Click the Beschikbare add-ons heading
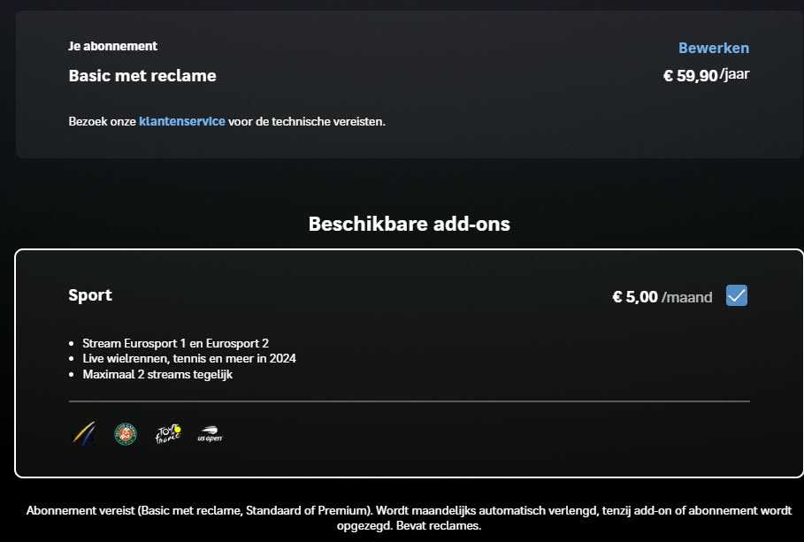Viewport: 804px width, 542px height. pos(409,224)
